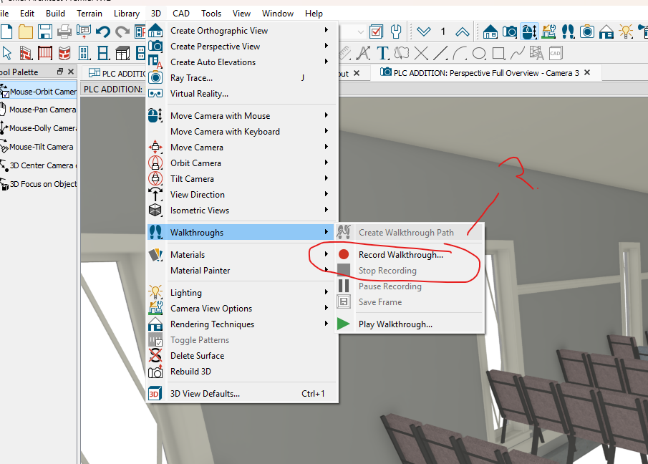Click the light bulb lighting toolbar icon
648x464 pixels.
click(626, 32)
